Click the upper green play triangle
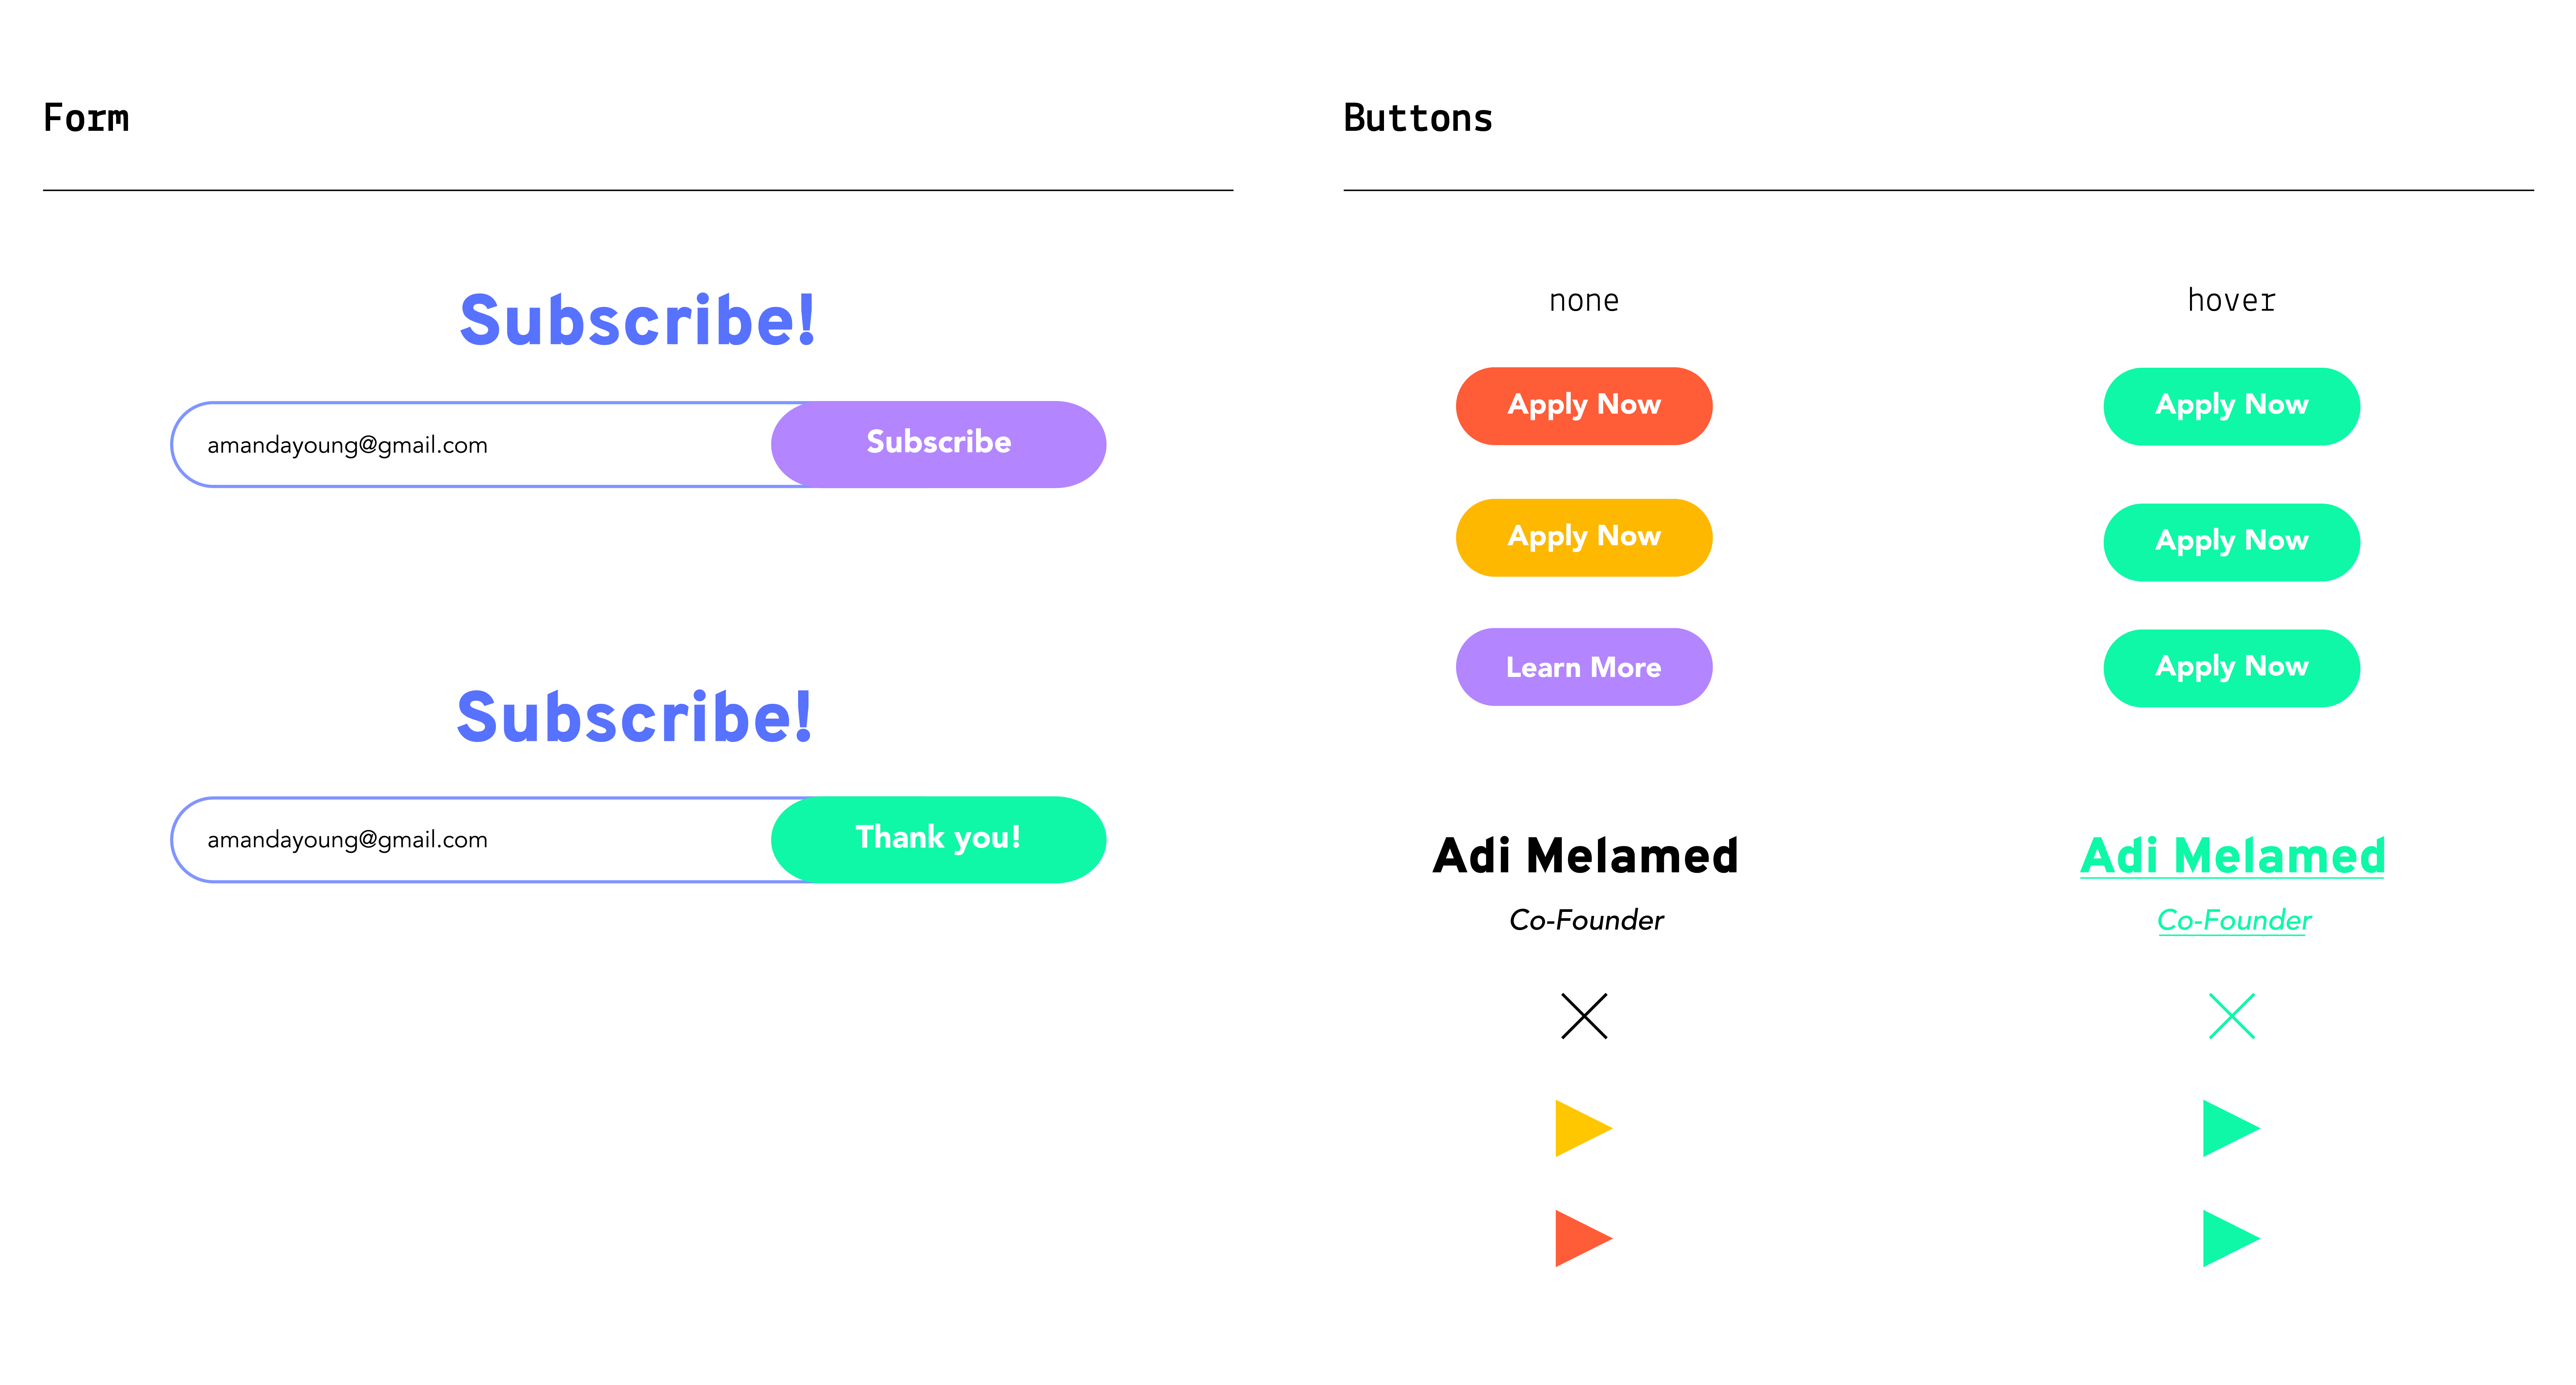This screenshot has width=2576, height=1385. point(2231,1128)
